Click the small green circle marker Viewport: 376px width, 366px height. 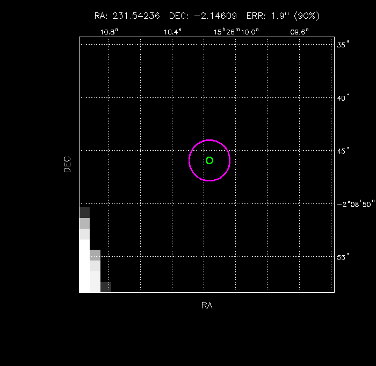(209, 160)
